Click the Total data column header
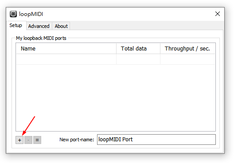Image resolution: width=234 pixels, height=163 pixels. (x=138, y=49)
